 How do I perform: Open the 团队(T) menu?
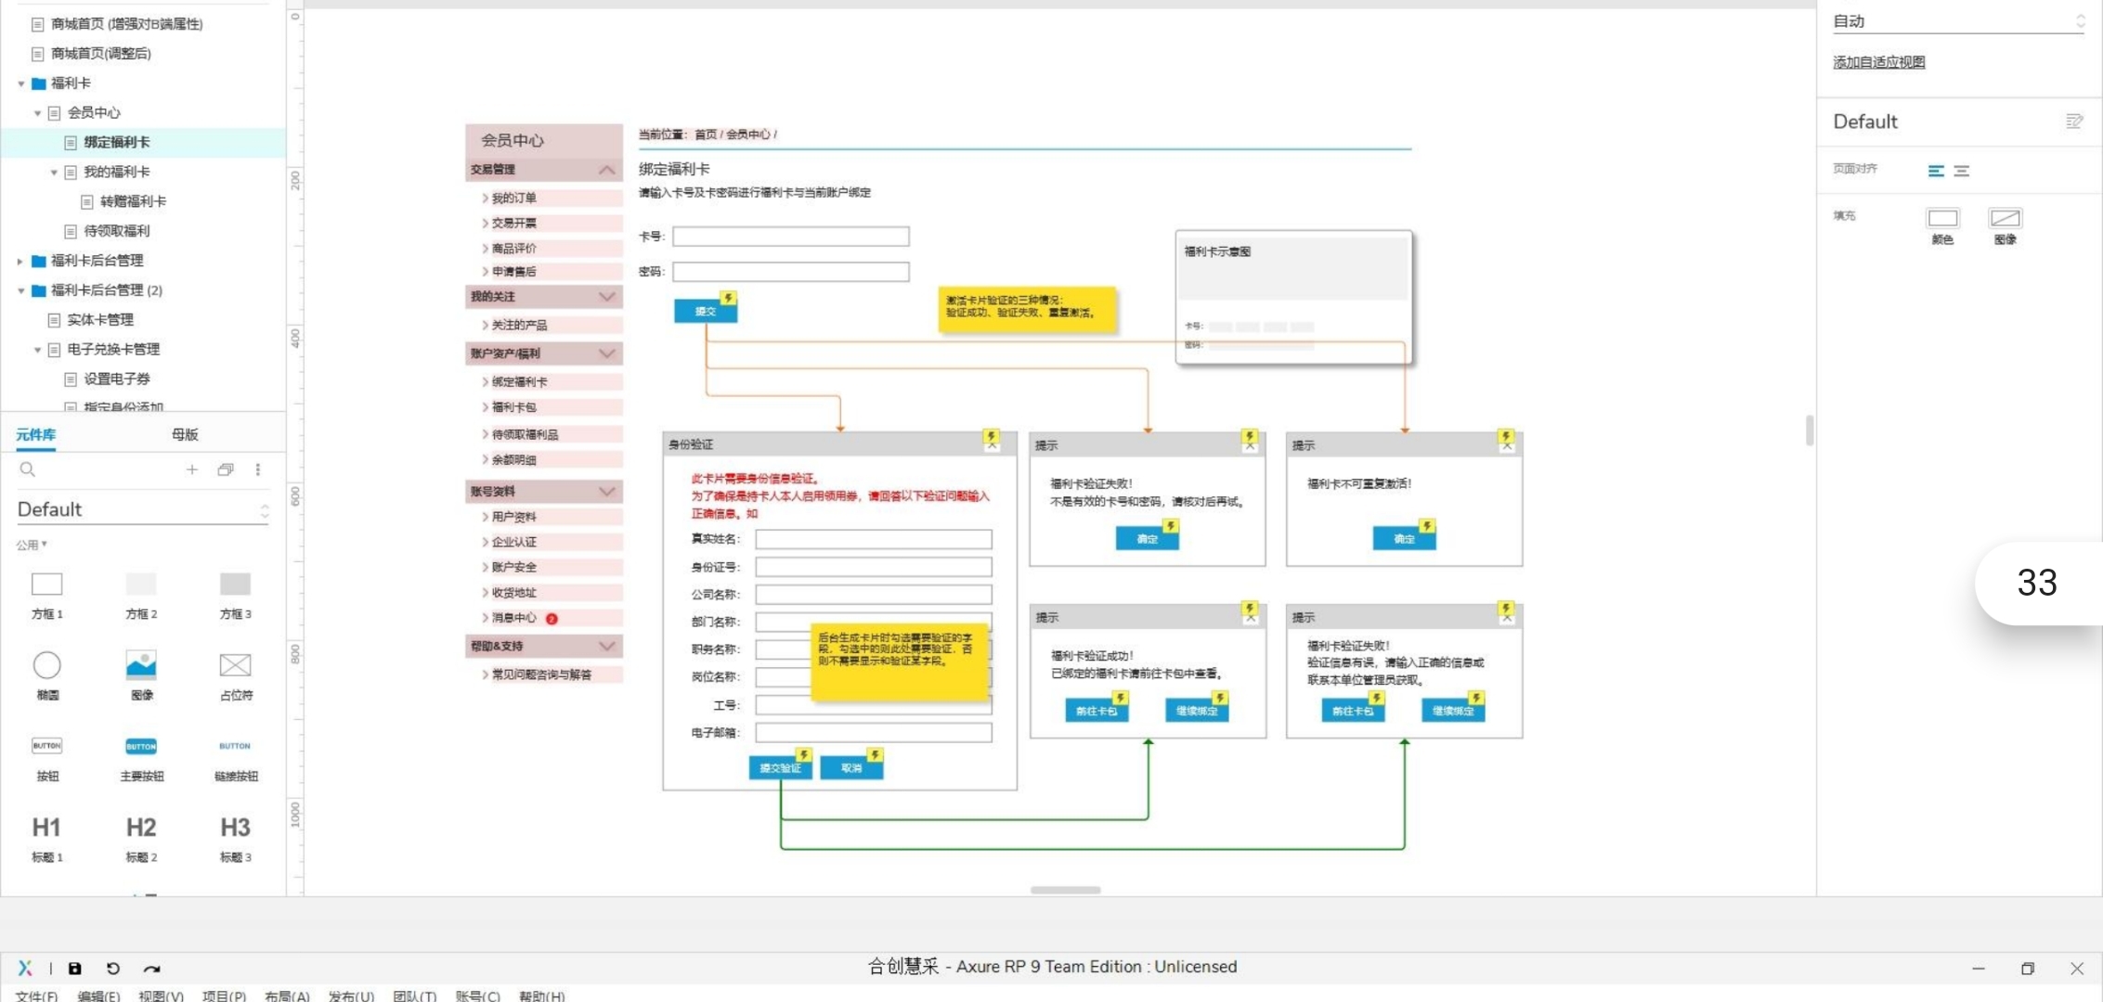click(414, 996)
